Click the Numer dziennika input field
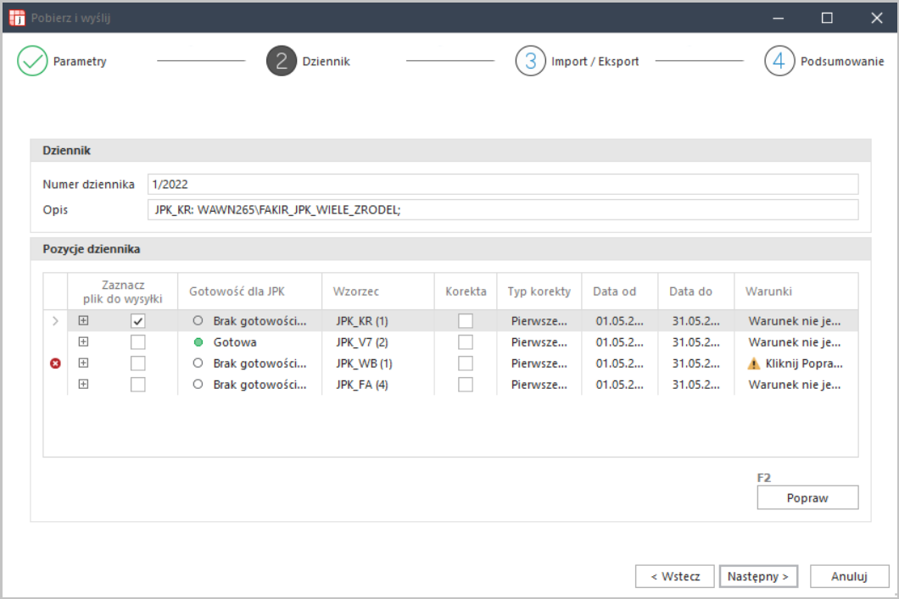Screen dimensions: 899x599 tap(502, 184)
